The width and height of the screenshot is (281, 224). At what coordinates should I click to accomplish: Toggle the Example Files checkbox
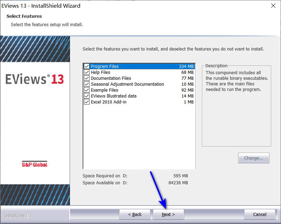[x=87, y=90]
